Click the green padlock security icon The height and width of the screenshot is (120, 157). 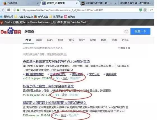[18, 10]
